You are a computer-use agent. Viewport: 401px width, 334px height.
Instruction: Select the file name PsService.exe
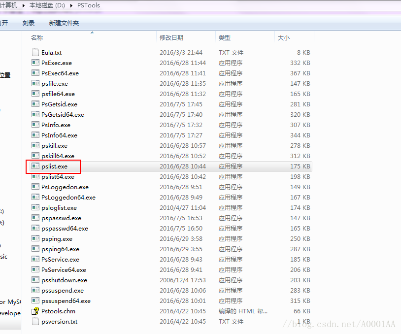[x=60, y=259]
